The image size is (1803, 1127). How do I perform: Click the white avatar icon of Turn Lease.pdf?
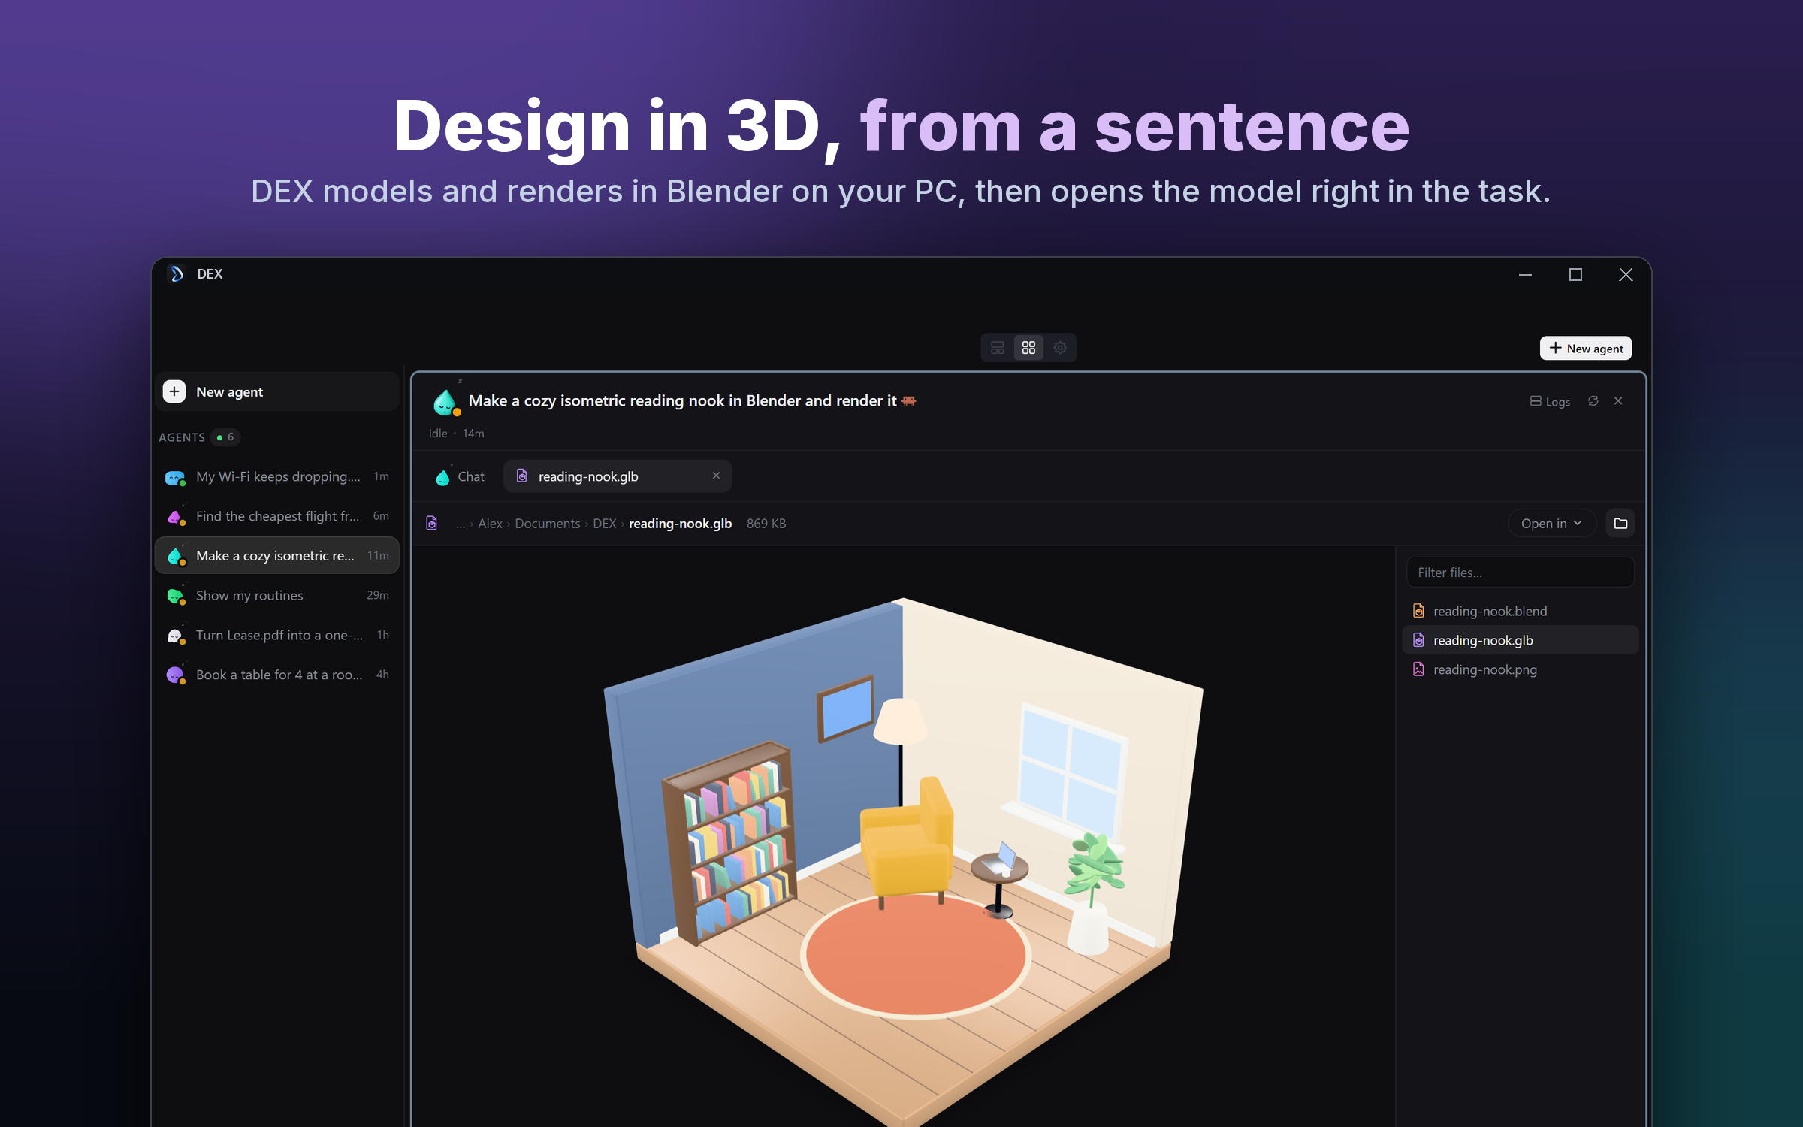[x=175, y=636]
